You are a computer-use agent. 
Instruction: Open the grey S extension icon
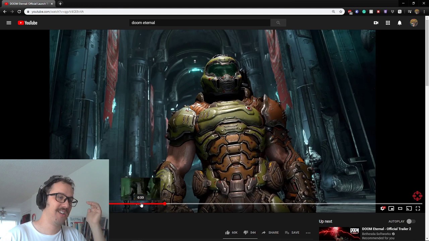[400, 11]
